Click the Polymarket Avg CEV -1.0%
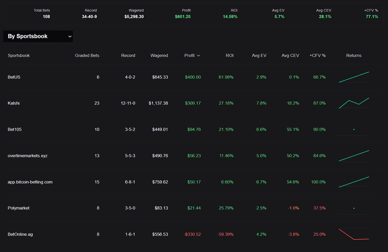388x252 pixels. pyautogui.click(x=294, y=208)
